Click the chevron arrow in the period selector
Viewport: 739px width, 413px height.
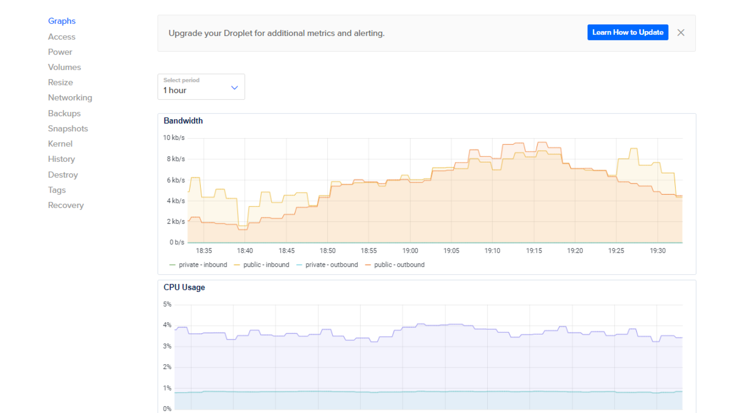pos(234,88)
